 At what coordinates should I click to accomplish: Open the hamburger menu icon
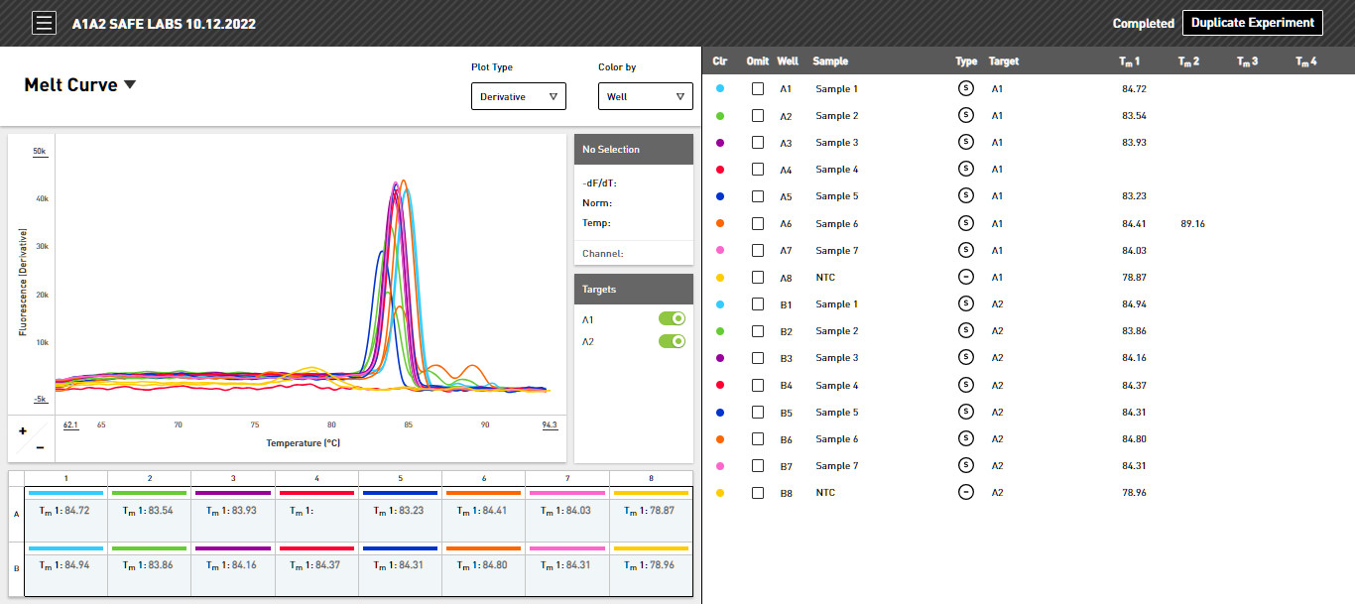coord(44,23)
